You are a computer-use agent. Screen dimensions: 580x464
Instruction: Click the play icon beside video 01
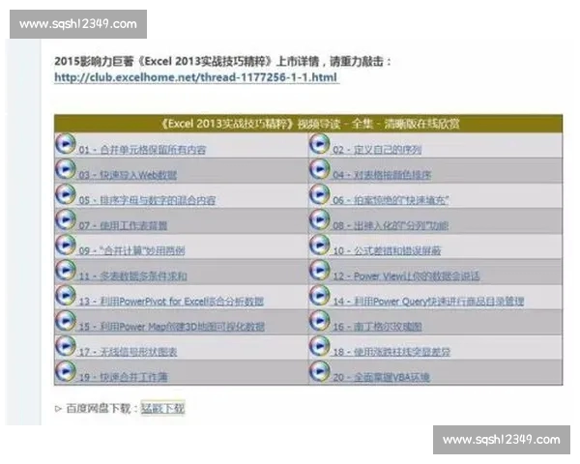pos(66,144)
